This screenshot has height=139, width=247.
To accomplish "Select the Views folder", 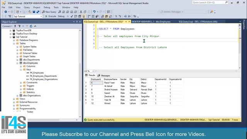I will tap(22, 99).
